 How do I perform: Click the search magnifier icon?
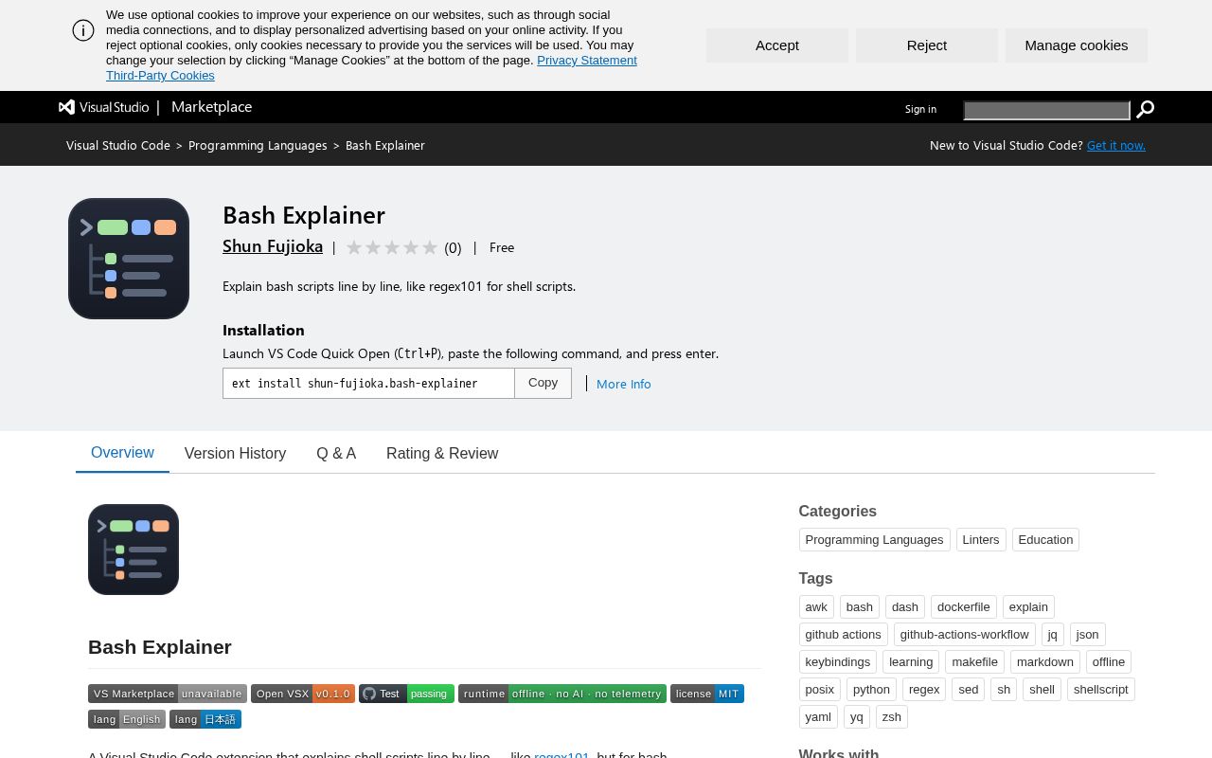pyautogui.click(x=1145, y=110)
